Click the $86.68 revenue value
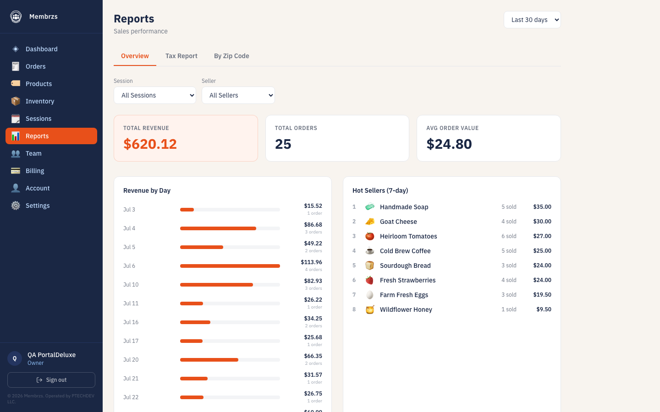Viewport: 660px width, 412px height. 313,225
